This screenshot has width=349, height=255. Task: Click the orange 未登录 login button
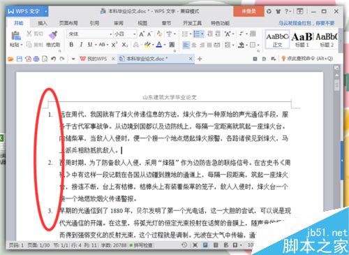(x=248, y=11)
